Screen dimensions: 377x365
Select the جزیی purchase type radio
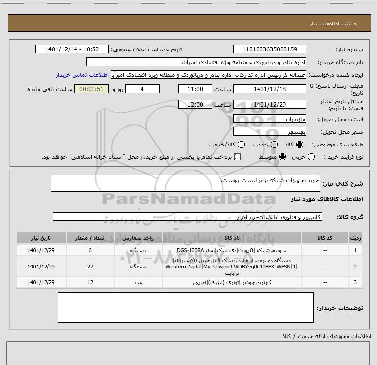point(311,157)
